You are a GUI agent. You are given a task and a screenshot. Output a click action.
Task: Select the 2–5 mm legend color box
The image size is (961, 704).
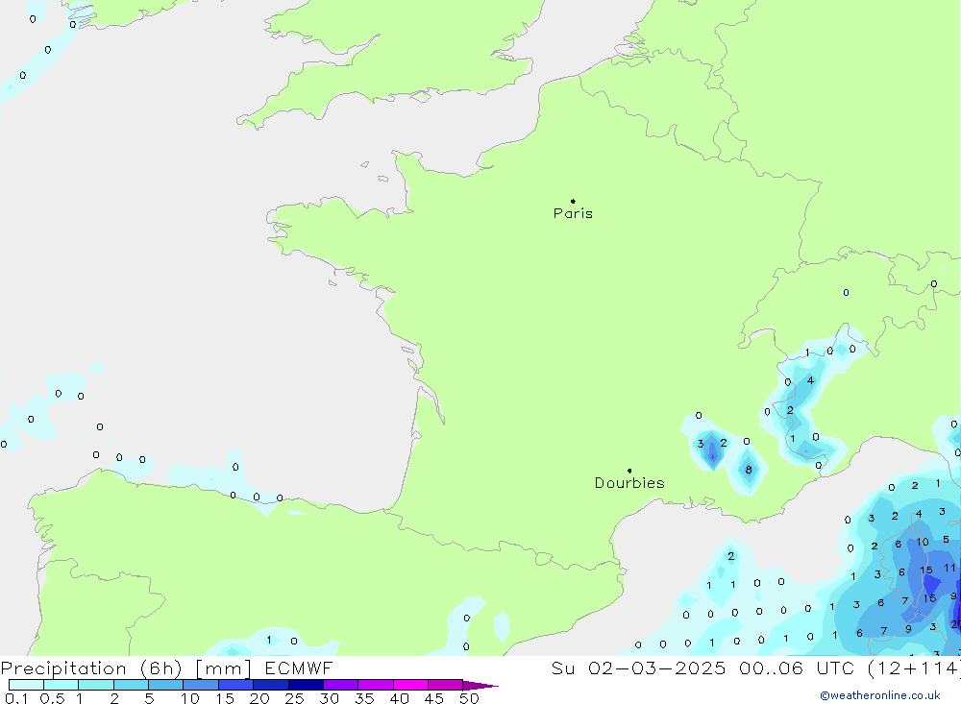coord(131,685)
